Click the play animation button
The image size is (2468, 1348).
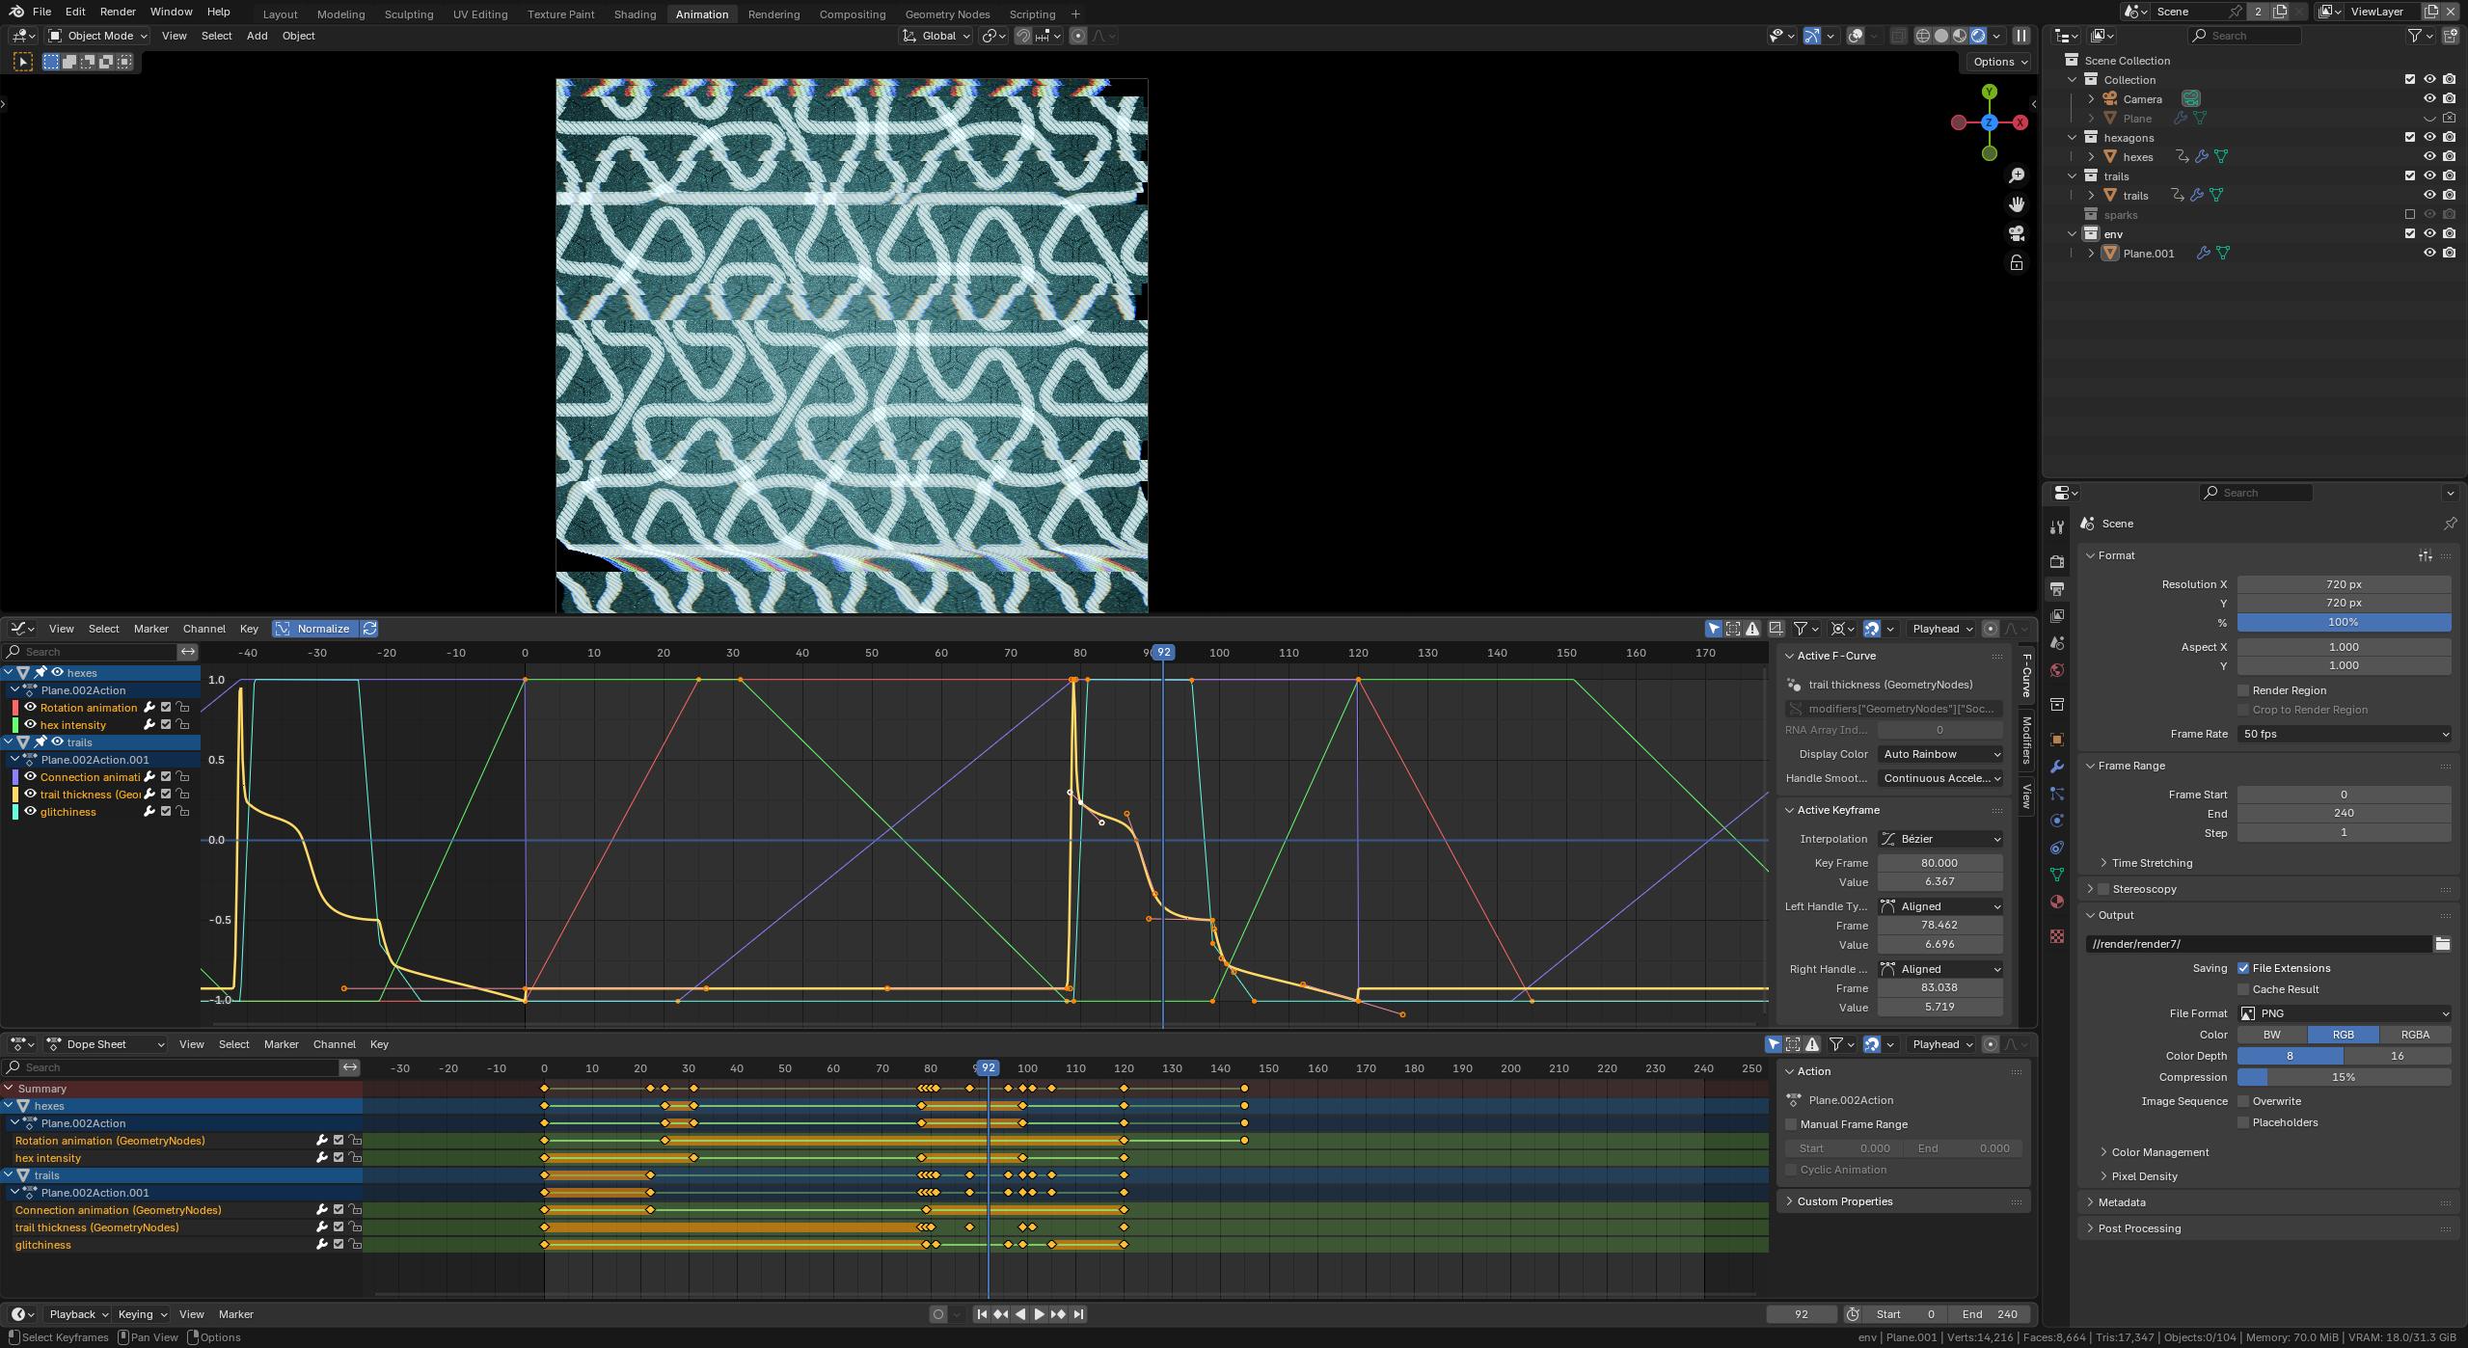pos(1039,1314)
